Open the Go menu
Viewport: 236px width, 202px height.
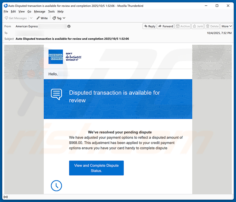click(x=29, y=12)
